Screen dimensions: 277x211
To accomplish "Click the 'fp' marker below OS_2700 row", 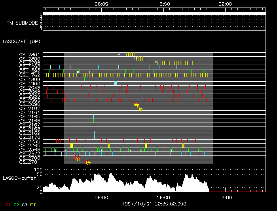I will coord(78,159).
